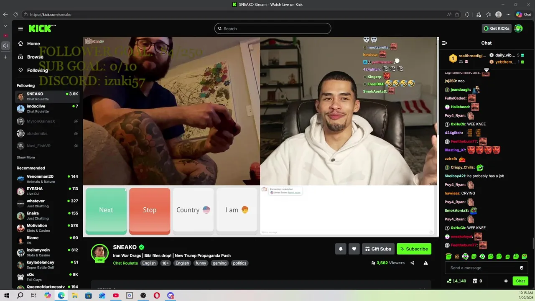535x301 pixels.
Task: Click Gift Subs button
Action: coord(378,249)
